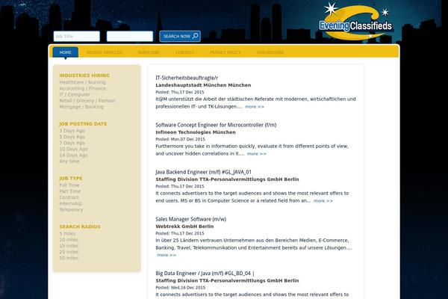
Task: Select IT / Computer industry
Action: point(74,94)
